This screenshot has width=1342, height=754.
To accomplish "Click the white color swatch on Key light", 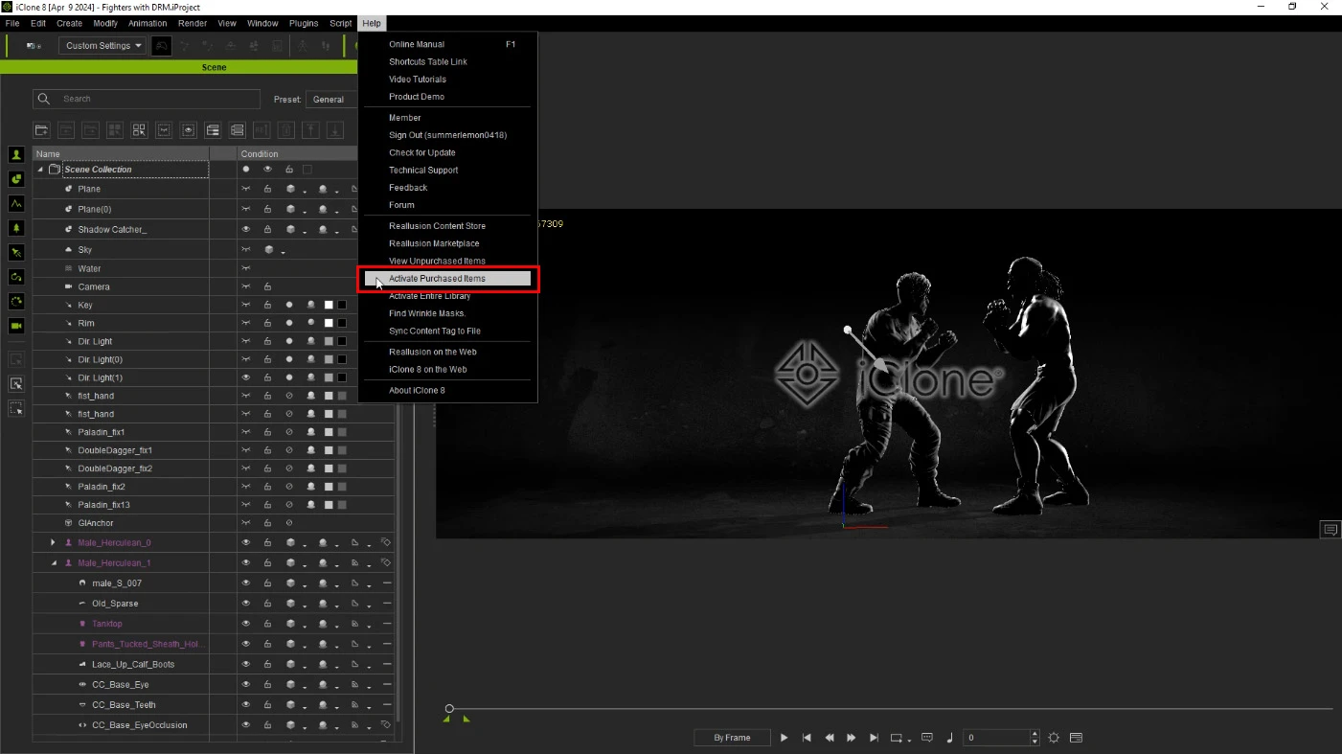I will [x=329, y=305].
